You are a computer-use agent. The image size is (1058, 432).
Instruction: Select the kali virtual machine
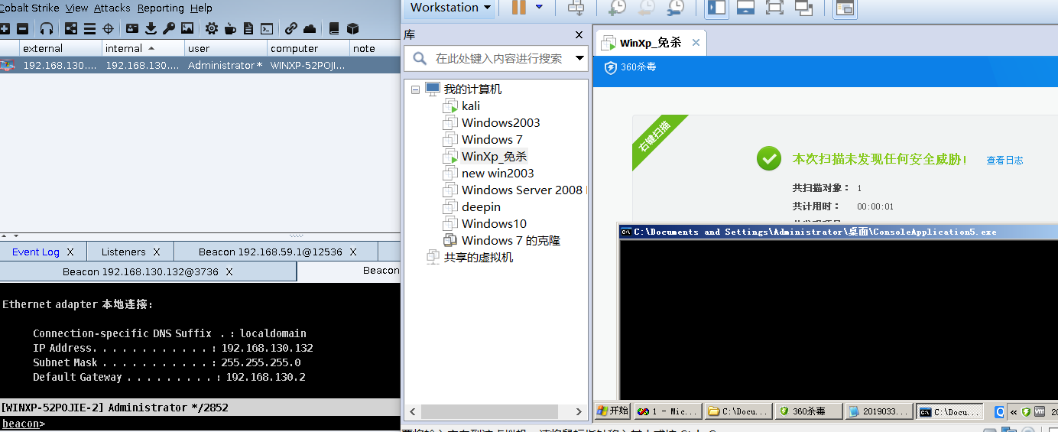[471, 106]
